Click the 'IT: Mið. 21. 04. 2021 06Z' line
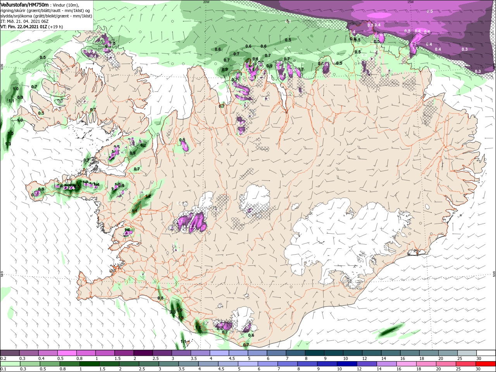The width and height of the screenshot is (496, 372). coord(25,21)
